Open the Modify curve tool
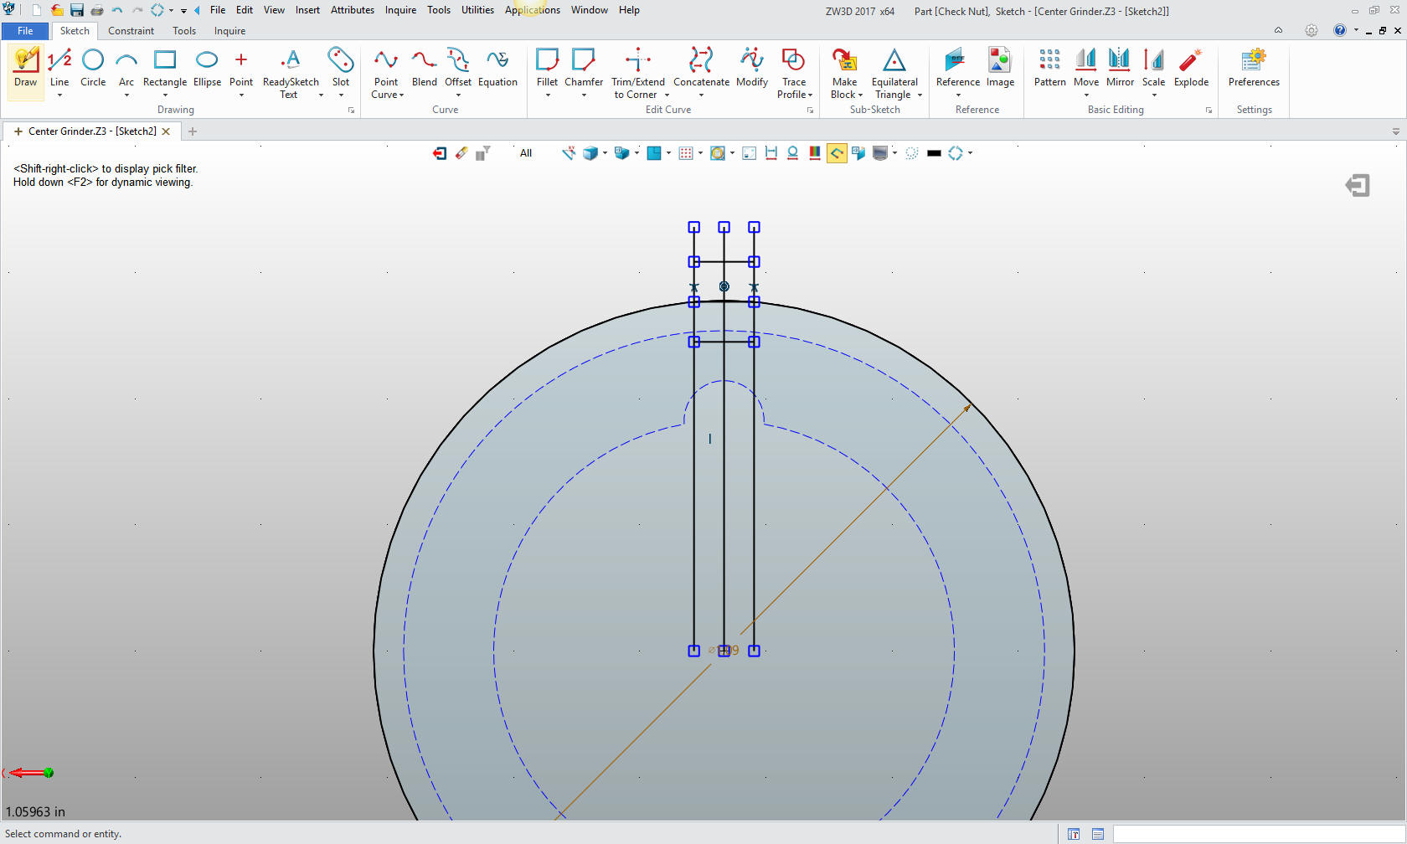Viewport: 1407px width, 844px height. (x=752, y=67)
